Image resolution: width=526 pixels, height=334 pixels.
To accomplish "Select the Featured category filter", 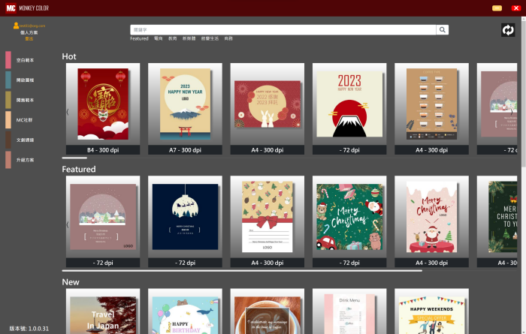I will pos(139,38).
